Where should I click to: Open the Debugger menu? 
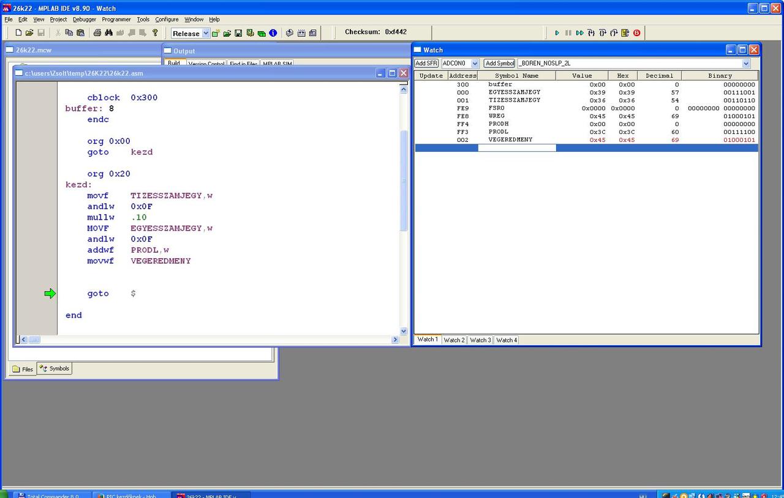click(85, 20)
